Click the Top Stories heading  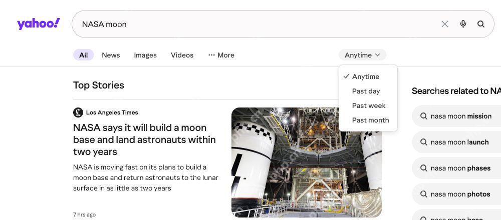pos(98,85)
